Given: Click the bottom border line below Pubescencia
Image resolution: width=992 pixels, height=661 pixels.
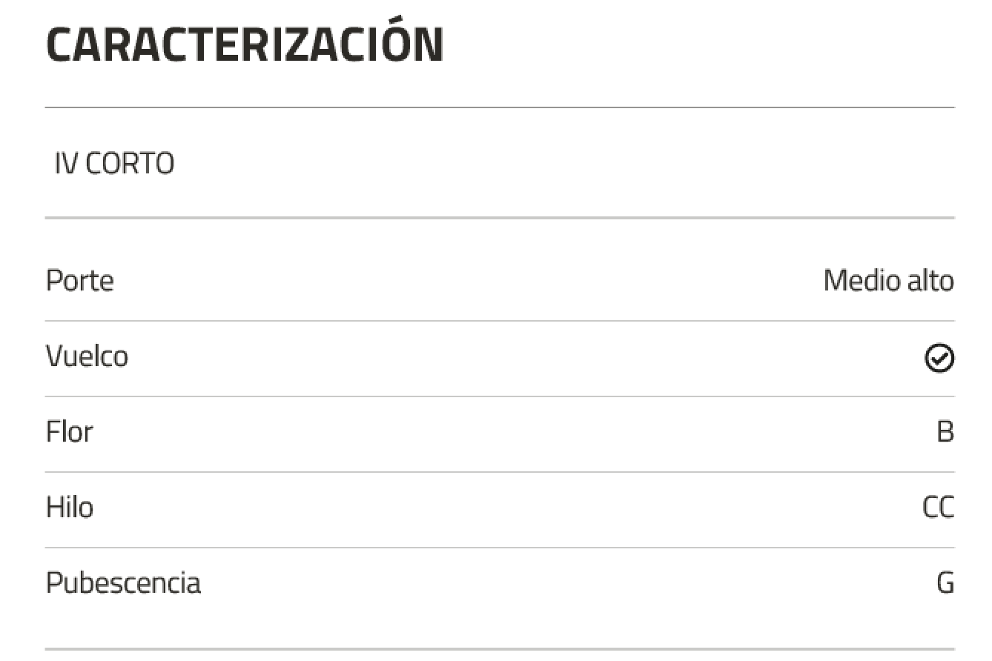Looking at the screenshot, I should (500, 649).
